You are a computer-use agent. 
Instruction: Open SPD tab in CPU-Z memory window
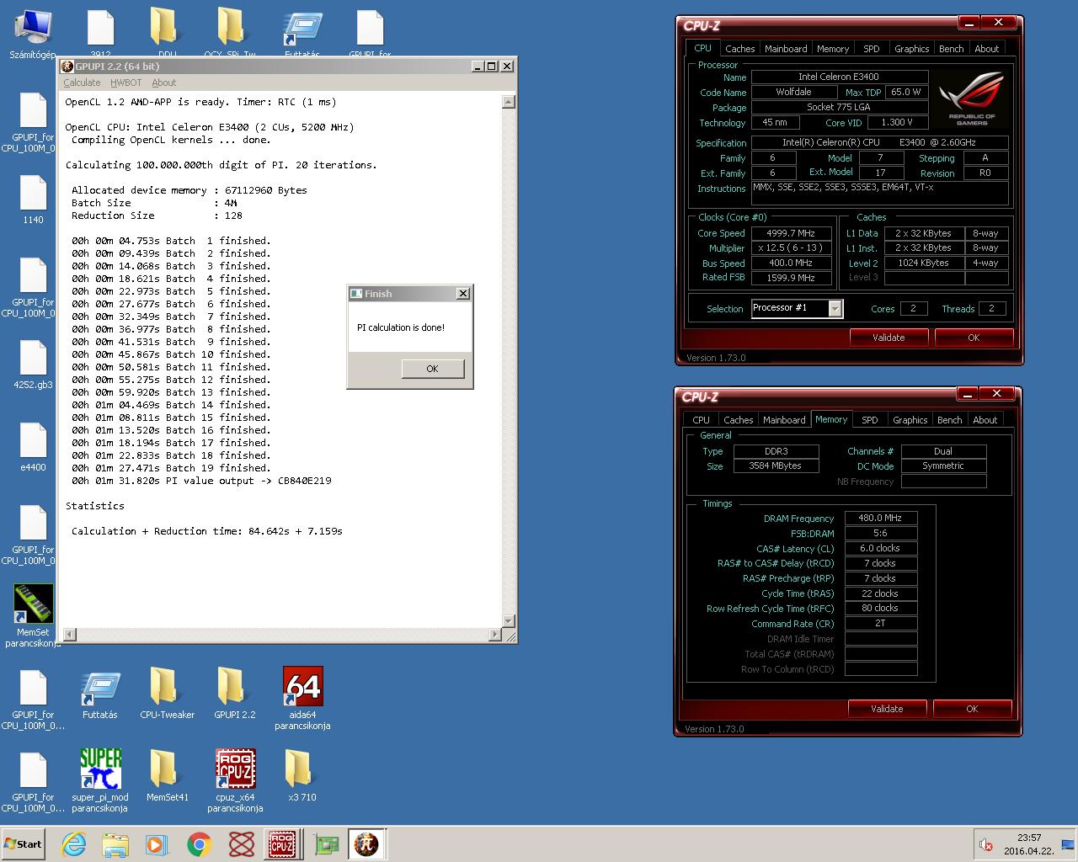(x=870, y=420)
